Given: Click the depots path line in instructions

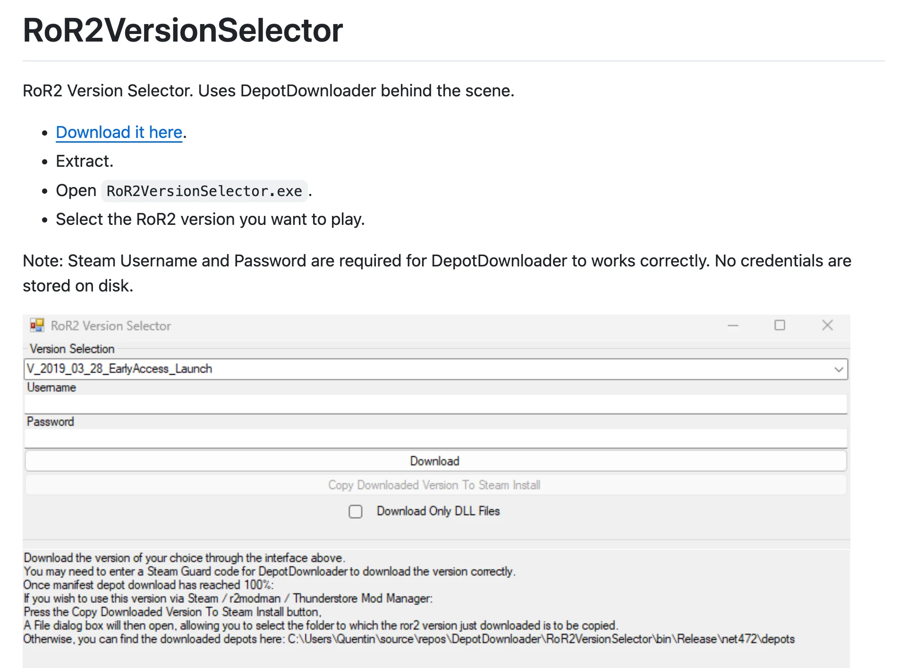Looking at the screenshot, I should pos(409,639).
